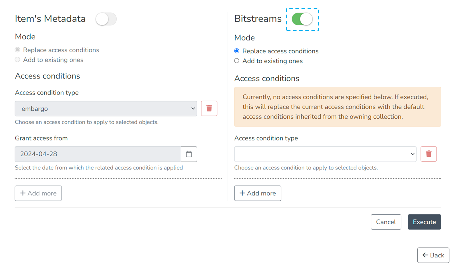Image resolution: width=457 pixels, height=269 pixels.
Task: Click the Cancel button
Action: (x=386, y=222)
